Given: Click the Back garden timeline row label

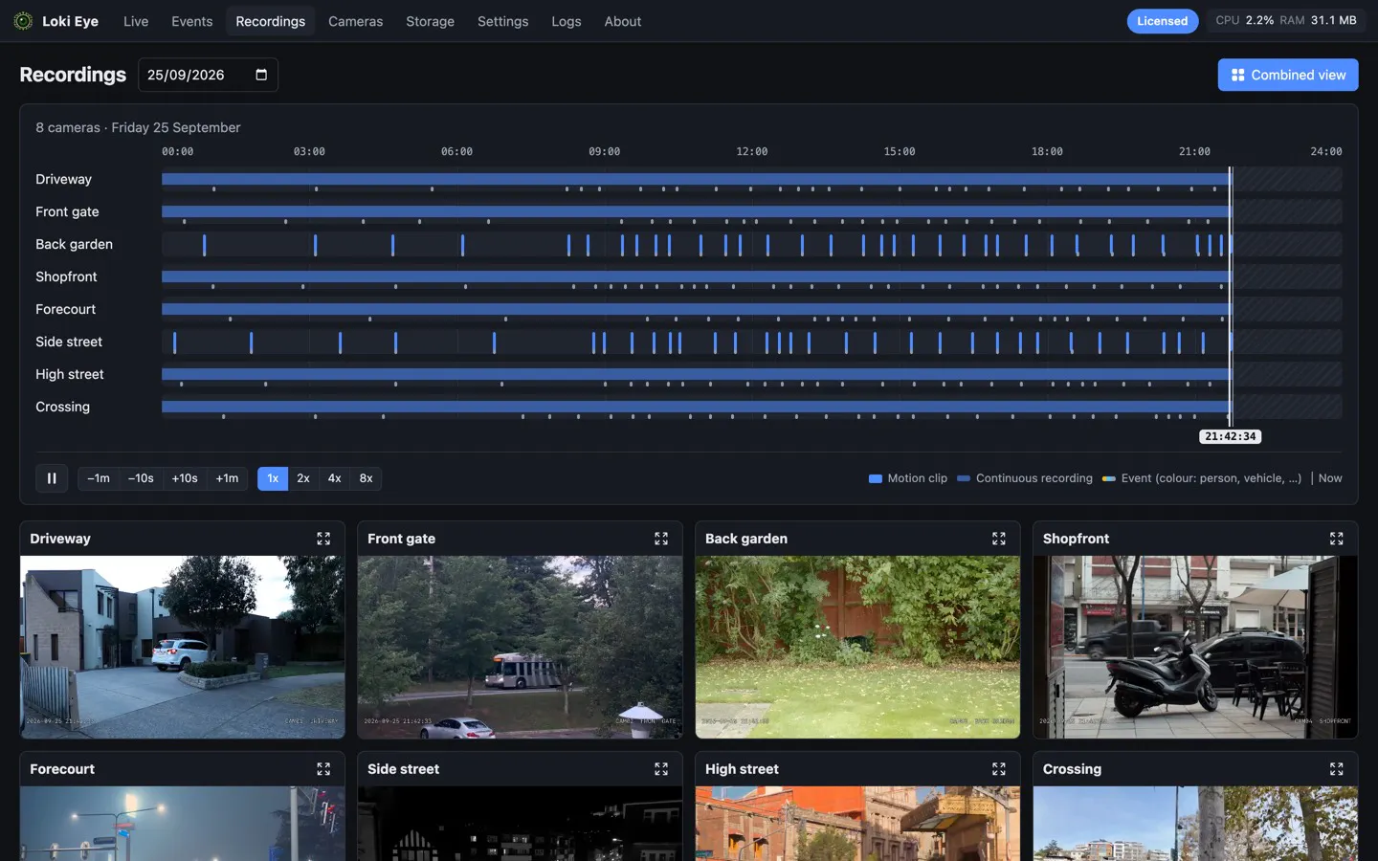Looking at the screenshot, I should (75, 244).
